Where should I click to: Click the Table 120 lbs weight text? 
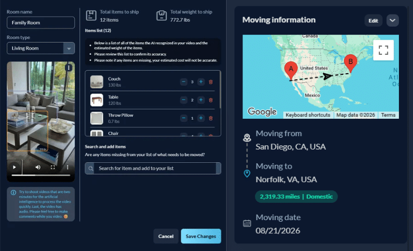pyautogui.click(x=115, y=104)
